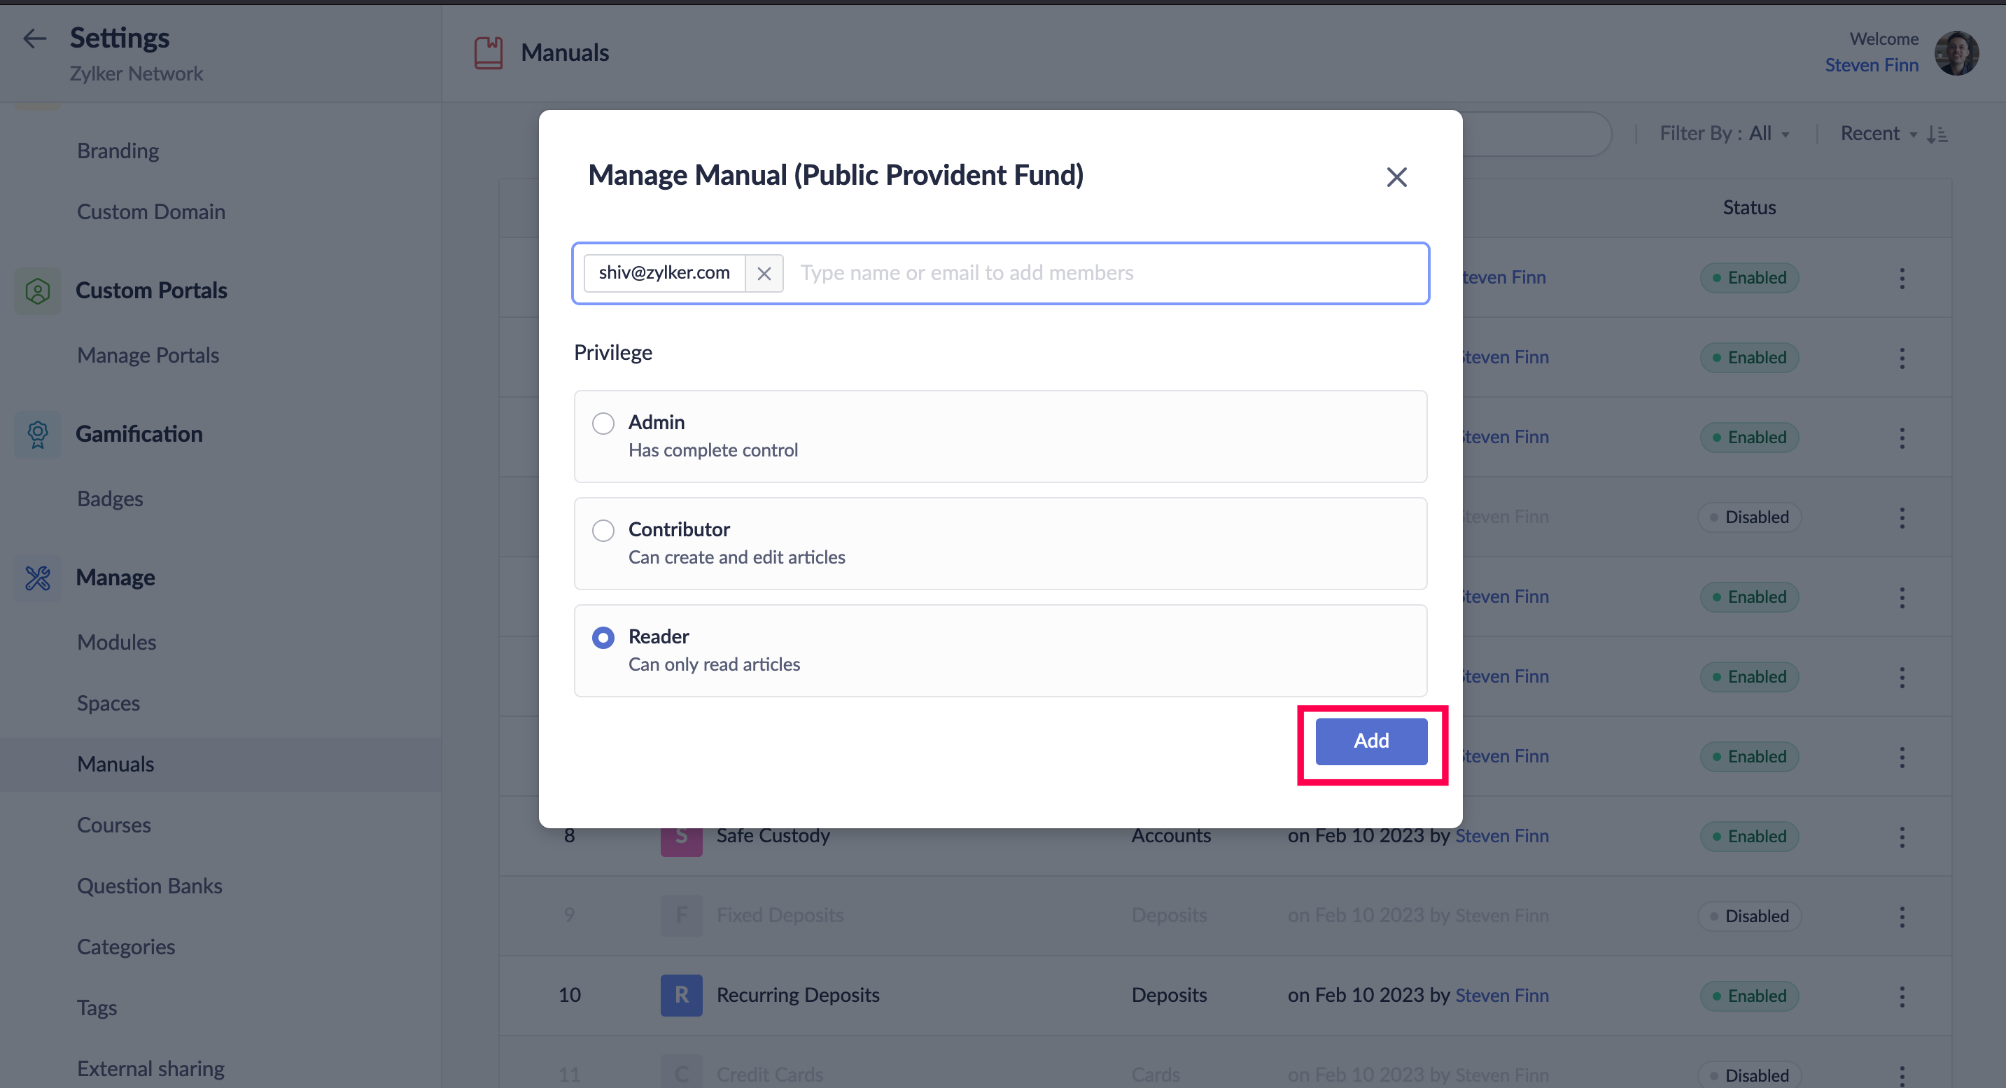Select the Admin privilege radio button
Viewport: 2006px width, 1088px height.
tap(603, 424)
